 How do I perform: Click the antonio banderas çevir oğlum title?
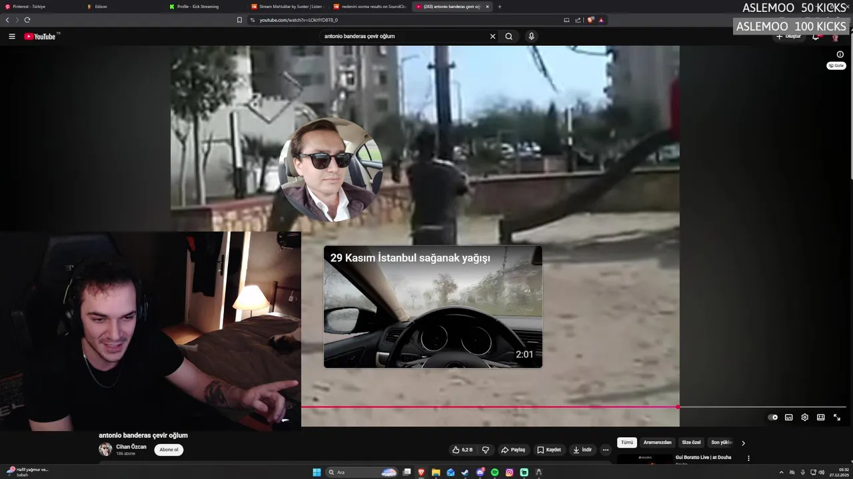(x=143, y=435)
